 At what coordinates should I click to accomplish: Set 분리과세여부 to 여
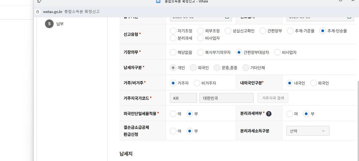[290, 114]
